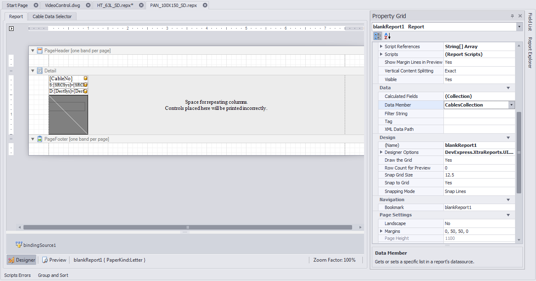The width and height of the screenshot is (536, 281).
Task: Open the Data Member dropdown arrow
Action: pyautogui.click(x=511, y=105)
